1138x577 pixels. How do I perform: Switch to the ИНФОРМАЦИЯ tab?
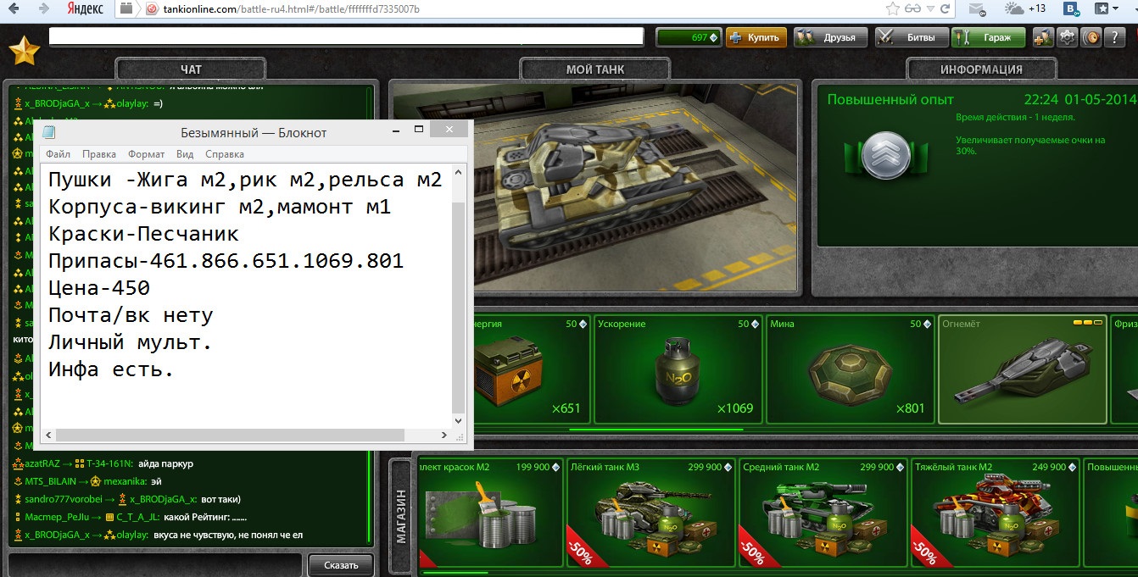981,69
